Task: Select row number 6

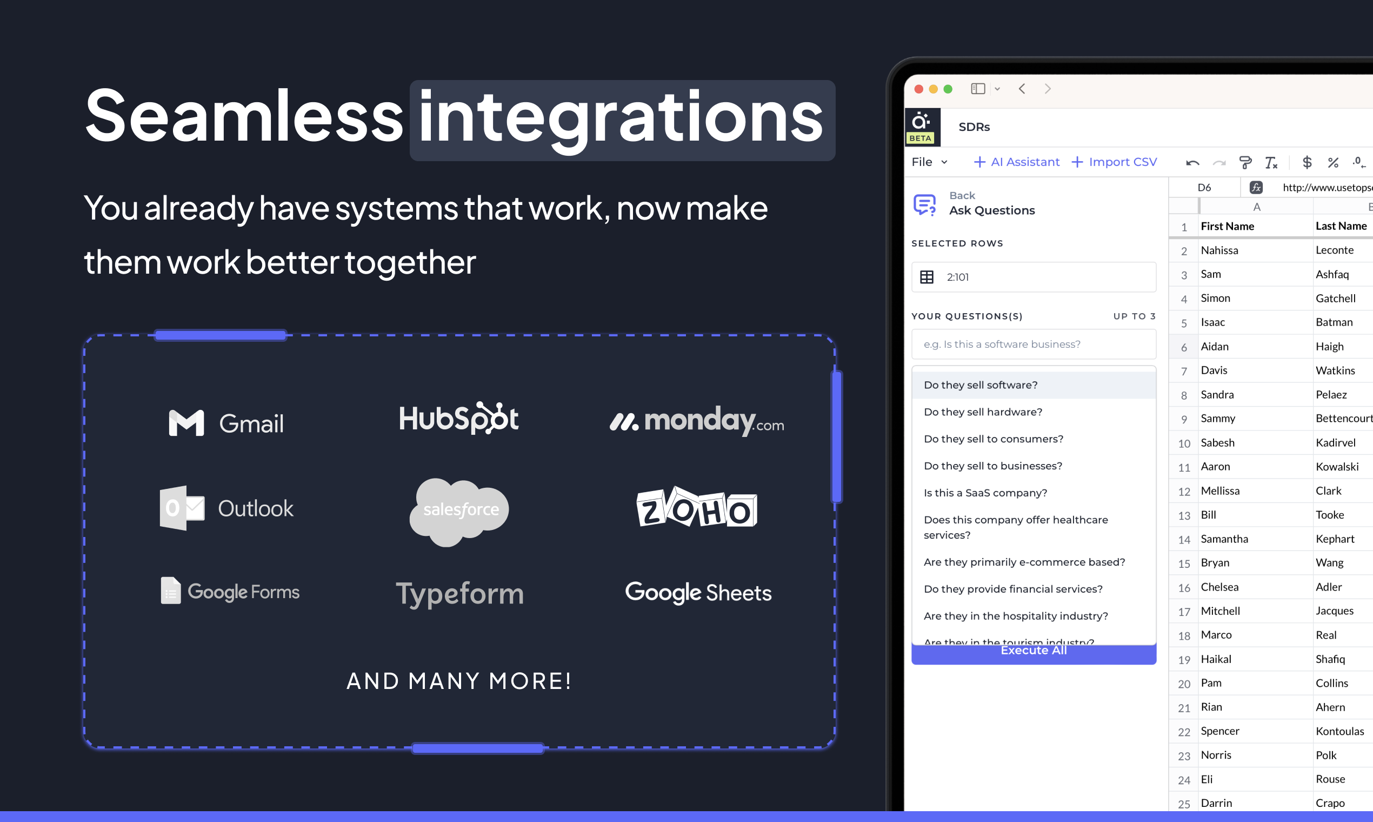Action: coord(1184,347)
